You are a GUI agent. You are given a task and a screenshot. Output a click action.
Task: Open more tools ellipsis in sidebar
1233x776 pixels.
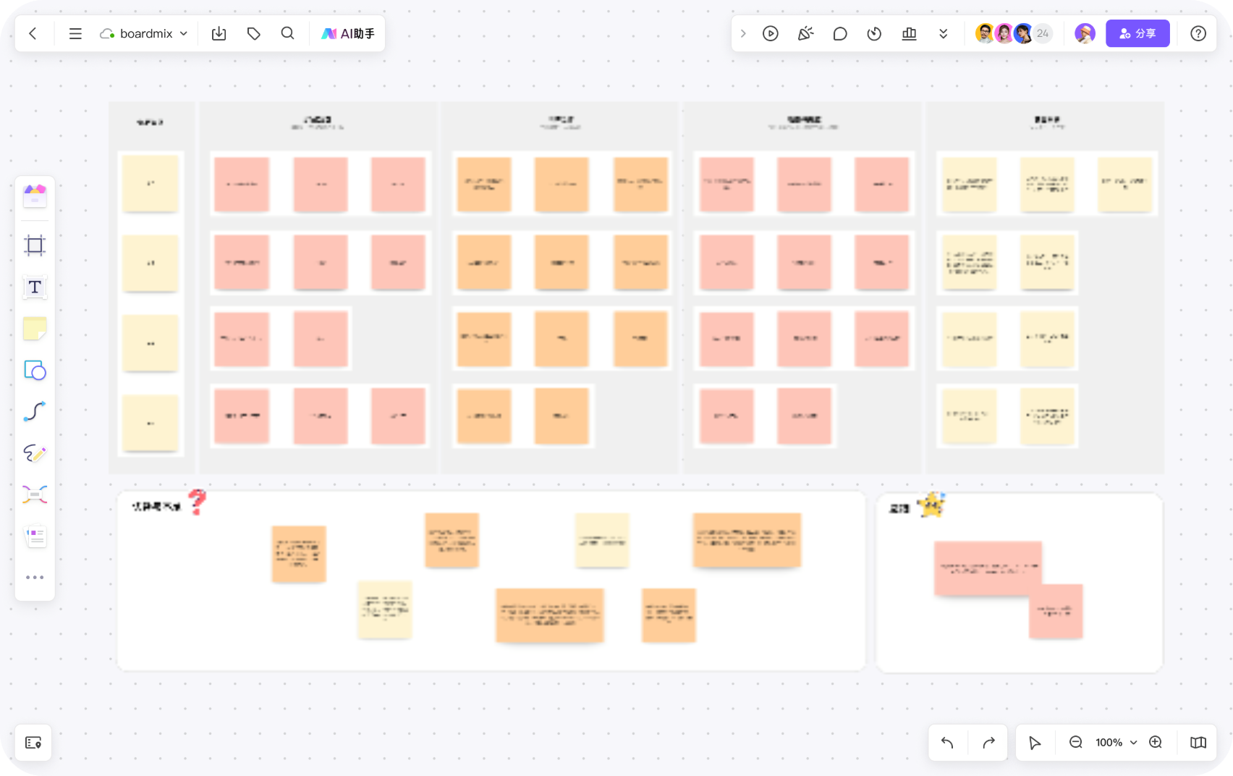(x=35, y=578)
